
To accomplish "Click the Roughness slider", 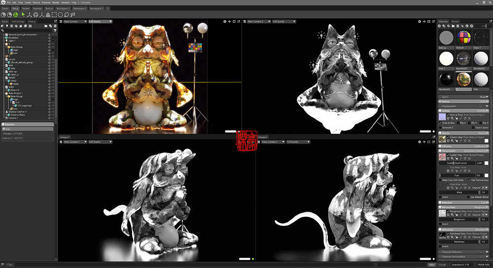I will [459, 219].
